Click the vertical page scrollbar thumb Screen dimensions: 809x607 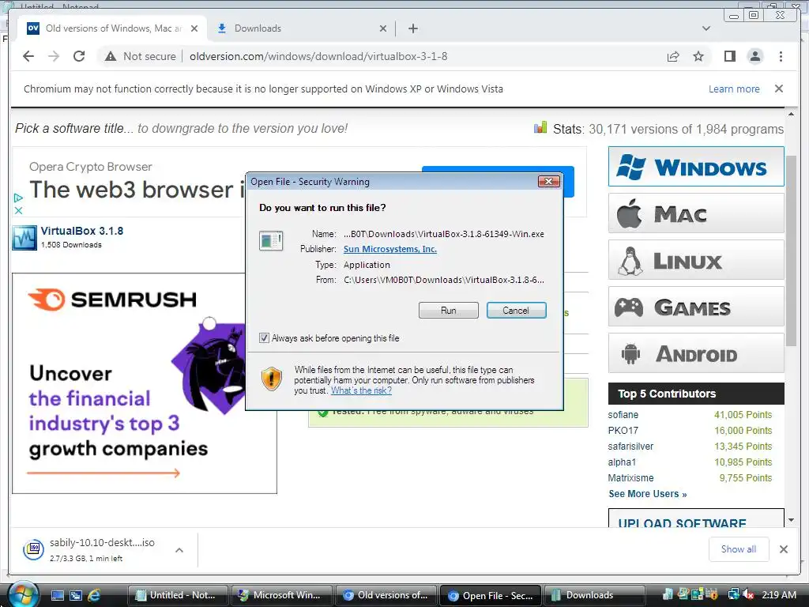tap(791, 251)
